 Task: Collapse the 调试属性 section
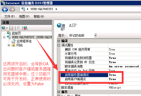click(x=59, y=45)
